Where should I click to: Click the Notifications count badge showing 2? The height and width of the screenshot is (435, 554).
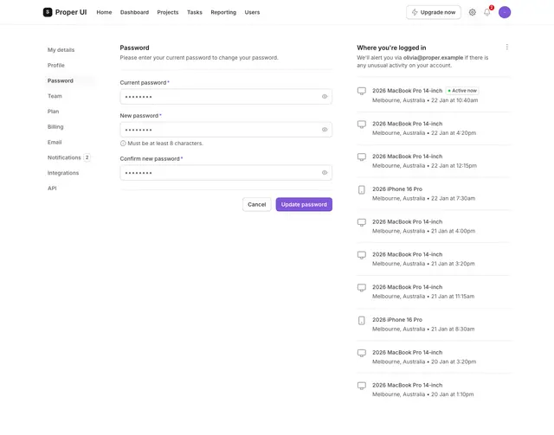87,157
